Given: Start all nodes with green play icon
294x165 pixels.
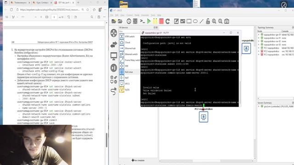Looking at the screenshot, I should (x=149, y=22).
